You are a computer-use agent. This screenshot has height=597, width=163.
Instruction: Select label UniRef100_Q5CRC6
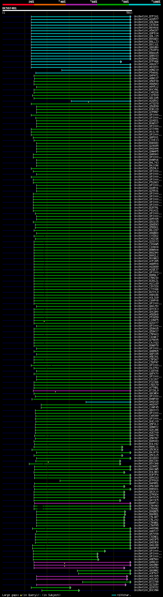[x=146, y=450]
